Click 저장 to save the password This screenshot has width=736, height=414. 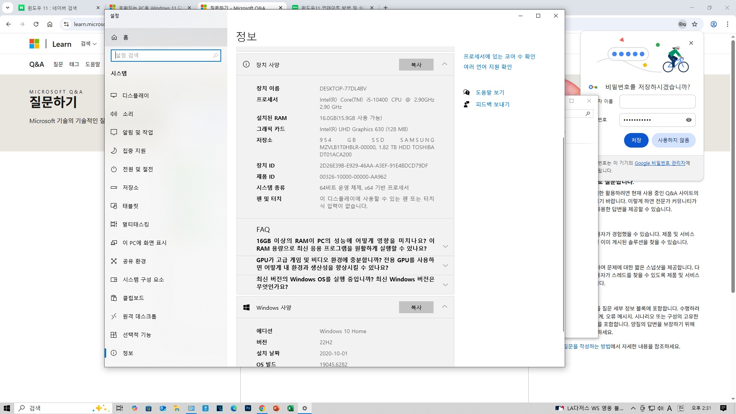click(x=636, y=140)
